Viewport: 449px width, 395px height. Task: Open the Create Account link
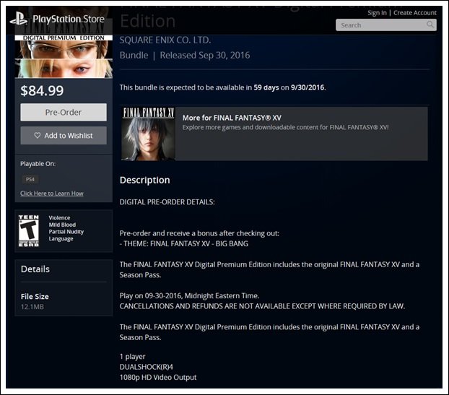click(x=415, y=13)
